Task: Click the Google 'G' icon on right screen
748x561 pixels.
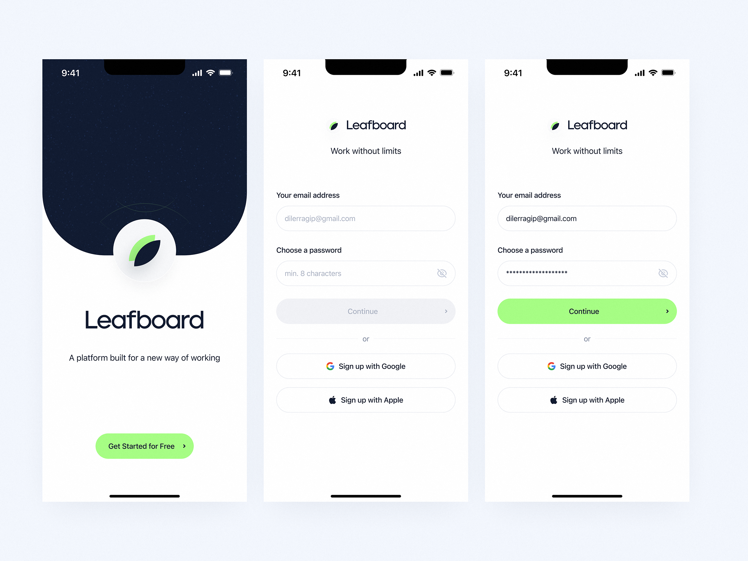Action: (552, 367)
